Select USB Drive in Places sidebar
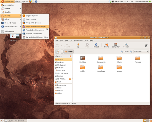This screenshot has height=122, width=152. (63, 71)
